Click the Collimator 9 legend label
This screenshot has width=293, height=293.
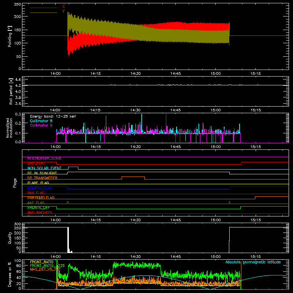41,125
